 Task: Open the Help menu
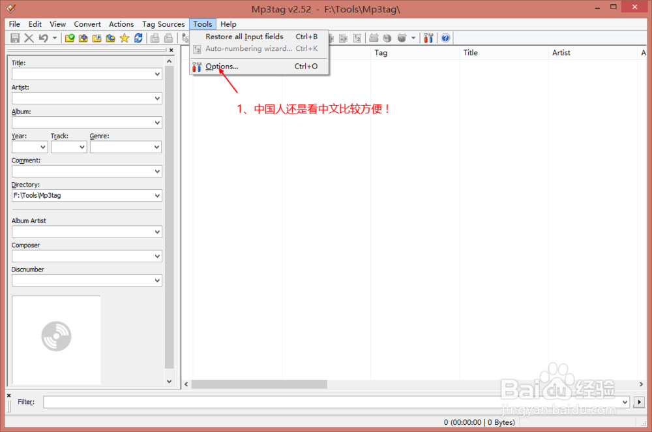pyautogui.click(x=228, y=24)
